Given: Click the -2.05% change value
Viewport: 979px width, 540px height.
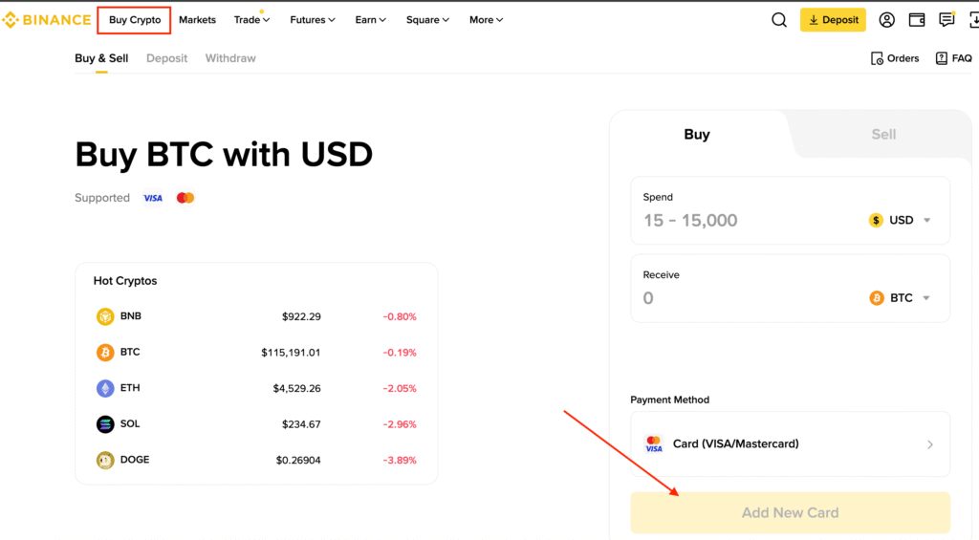Looking at the screenshot, I should pyautogui.click(x=400, y=388).
